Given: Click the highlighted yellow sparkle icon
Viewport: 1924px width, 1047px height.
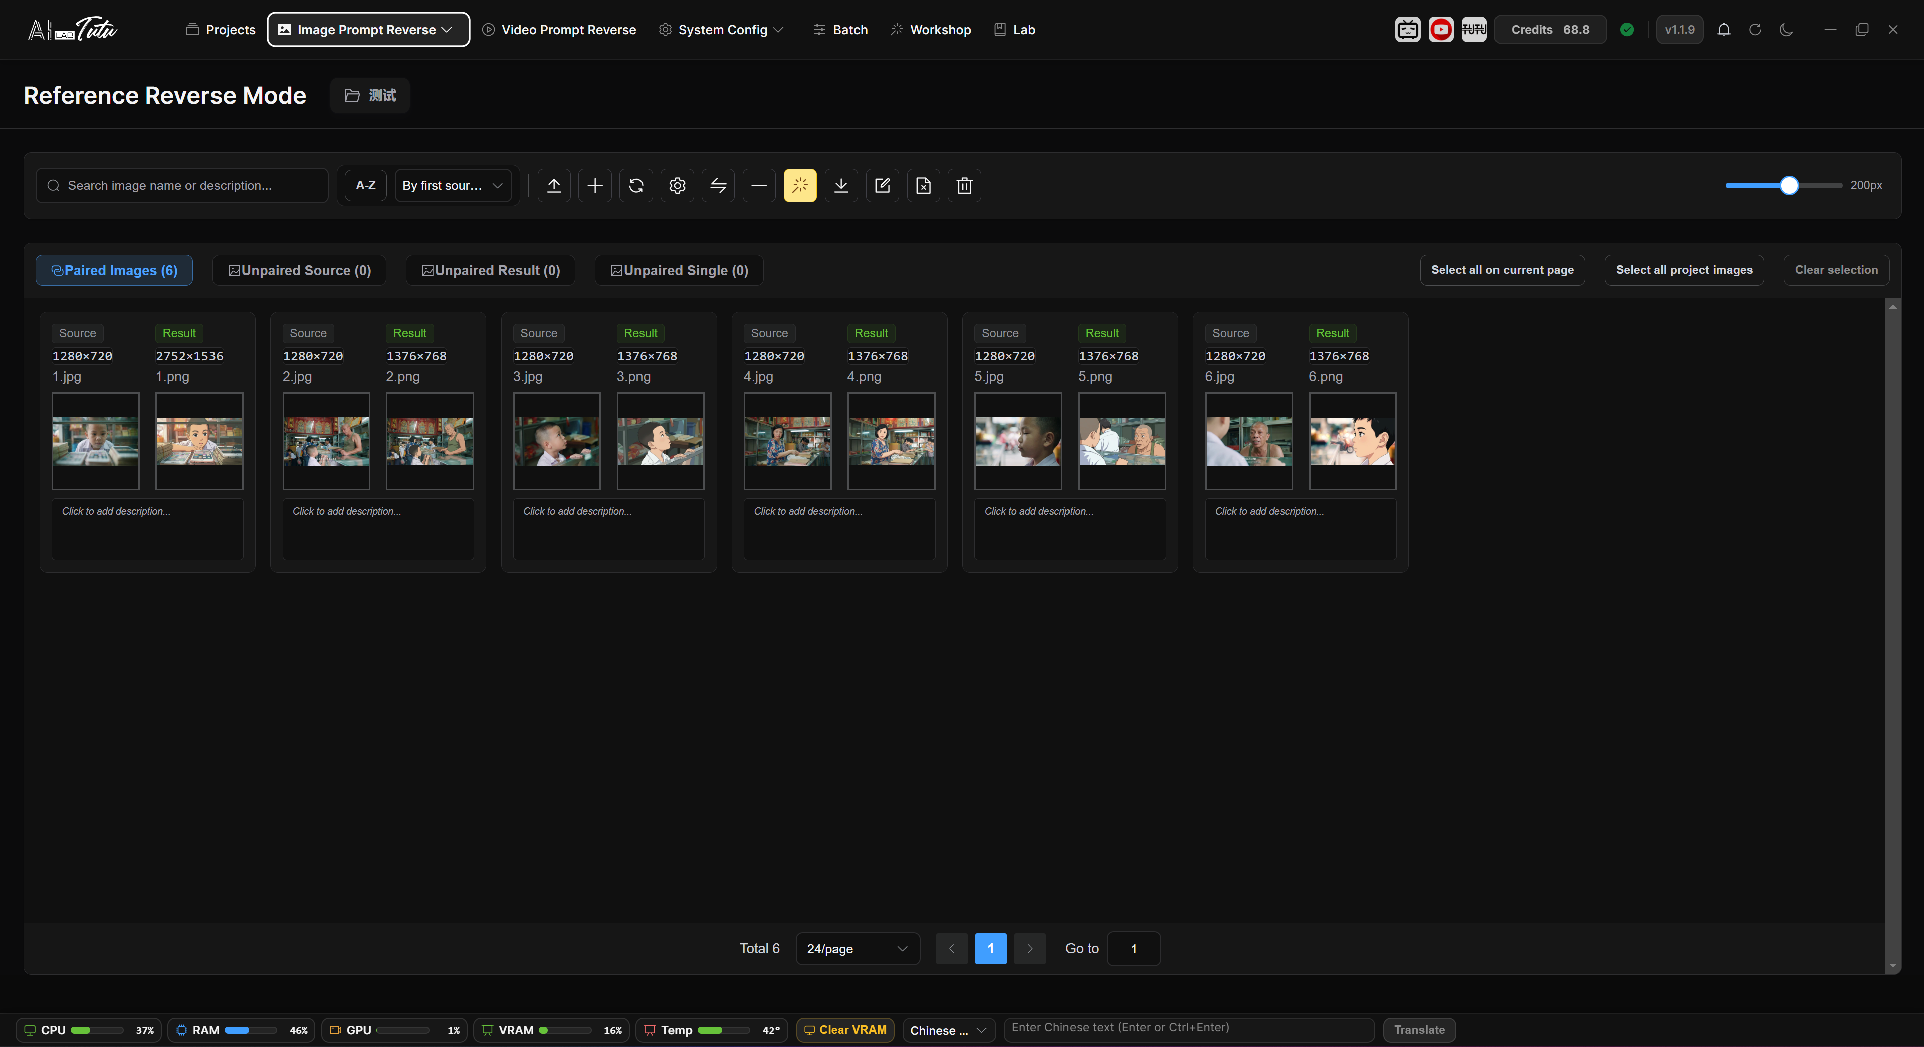Looking at the screenshot, I should pos(800,185).
